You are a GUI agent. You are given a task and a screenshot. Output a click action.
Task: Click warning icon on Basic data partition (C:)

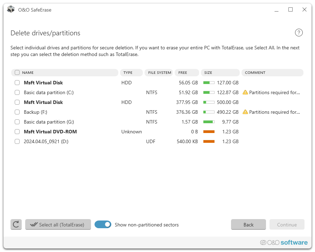(245, 92)
